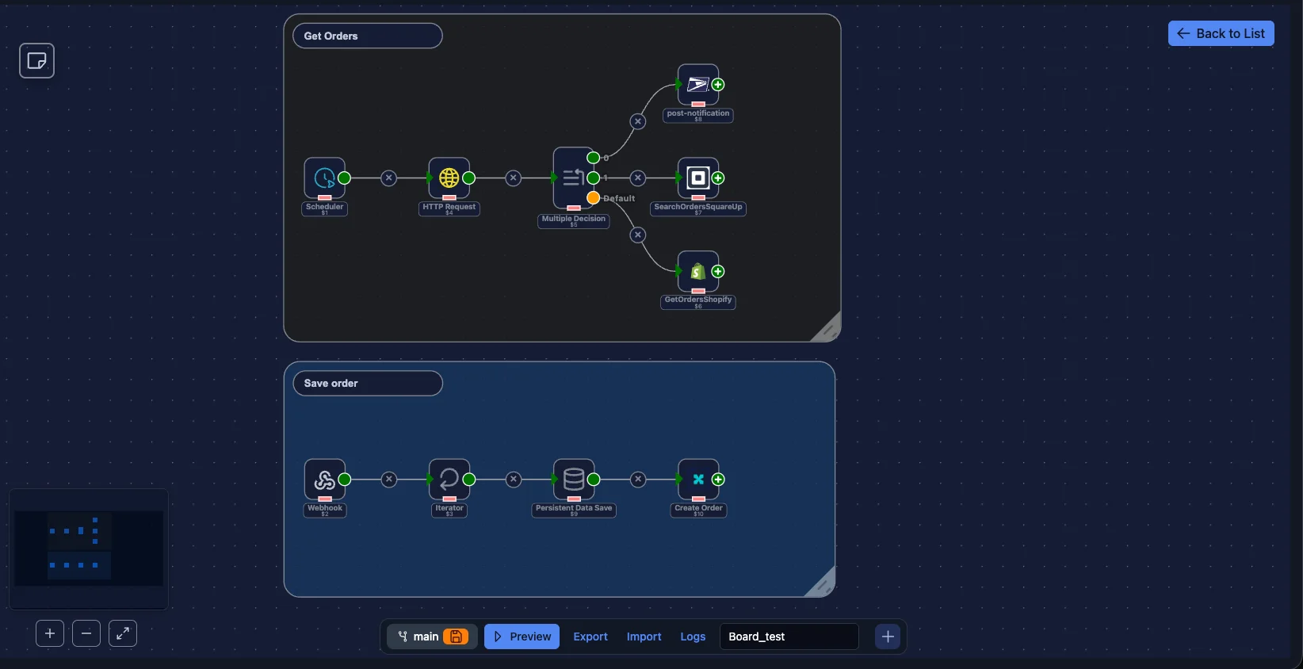The width and height of the screenshot is (1303, 669).
Task: Click the plus button beside board name
Action: (888, 637)
